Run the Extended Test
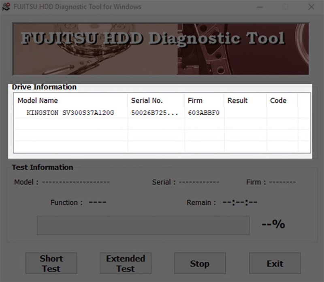 point(126,263)
